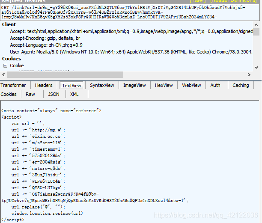Switch to the Transformer tab
The image size is (262, 223).
pos(13,85)
